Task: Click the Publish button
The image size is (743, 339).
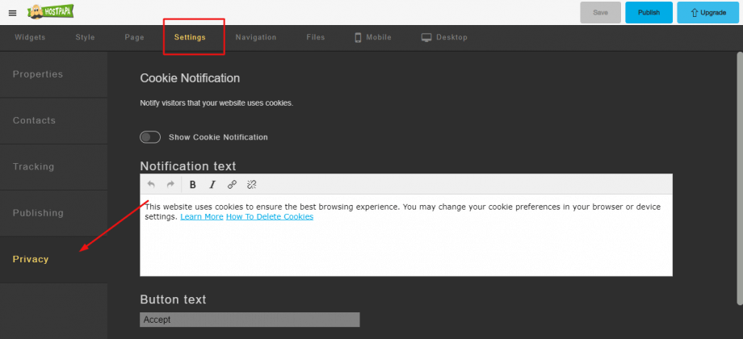Action: coord(649,13)
